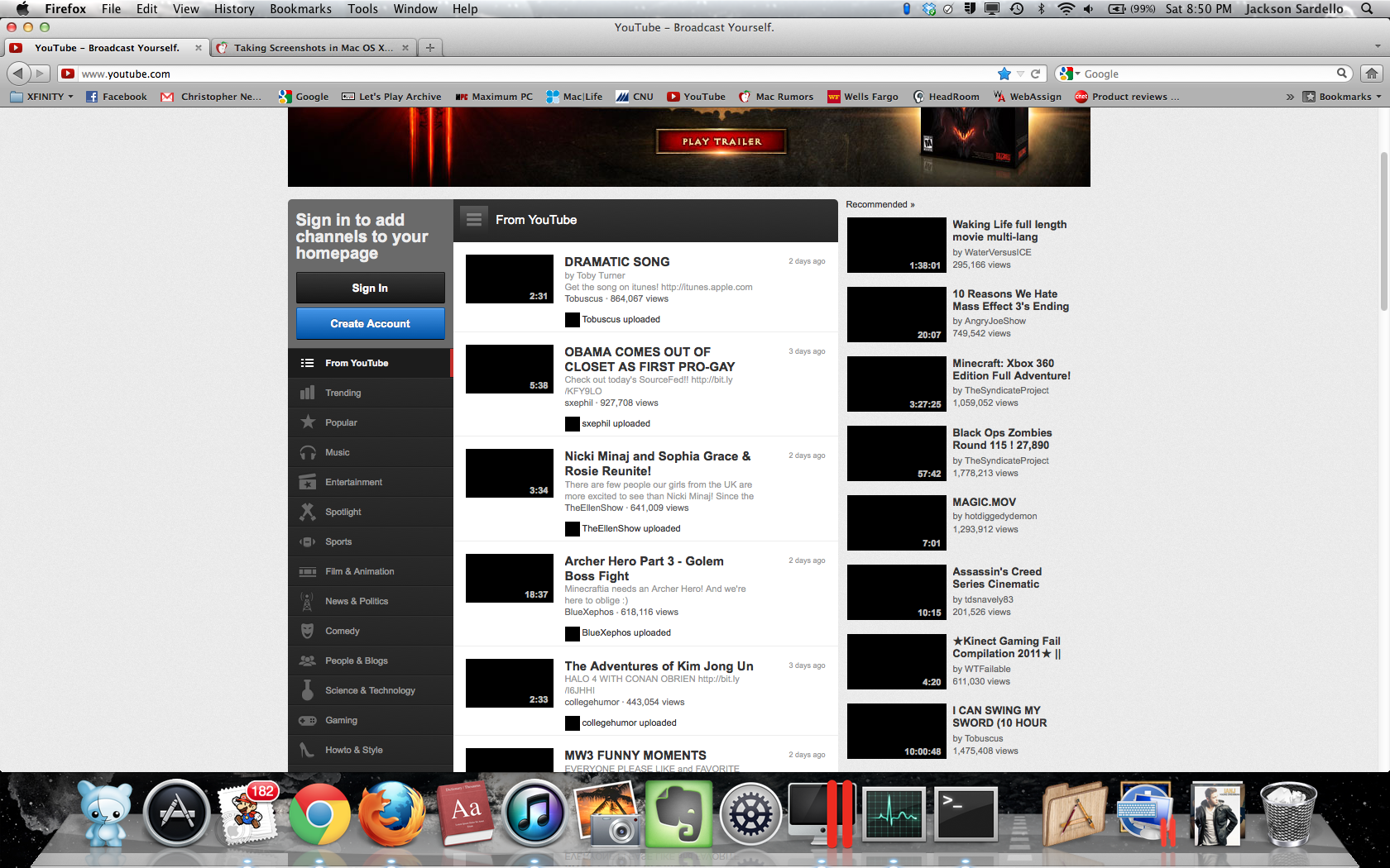Open the Archer Hero Part 3 video thumbnail

509,578
